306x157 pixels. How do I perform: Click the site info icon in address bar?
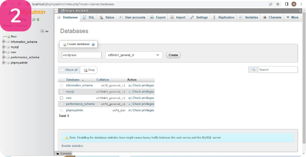(x=28, y=4)
